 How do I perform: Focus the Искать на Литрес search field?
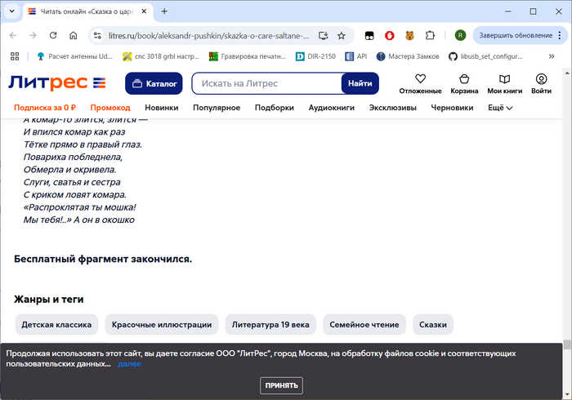[267, 83]
